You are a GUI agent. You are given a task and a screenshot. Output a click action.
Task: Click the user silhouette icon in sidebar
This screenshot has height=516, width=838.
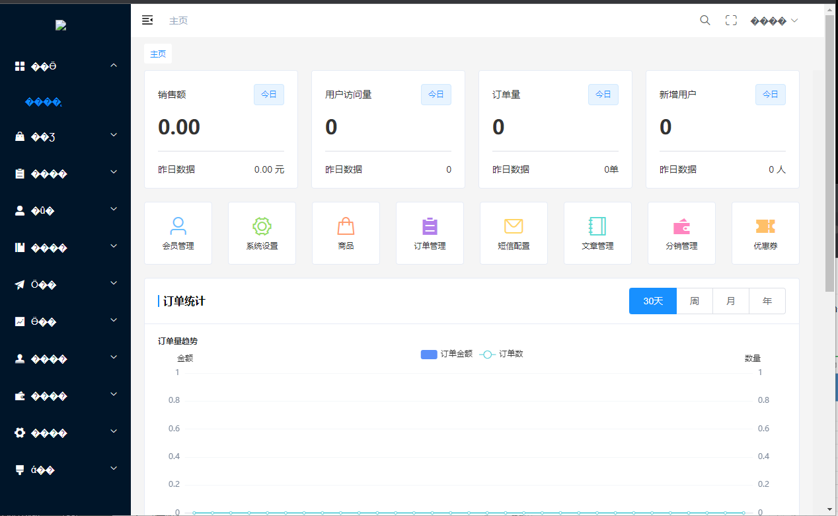pyautogui.click(x=20, y=211)
